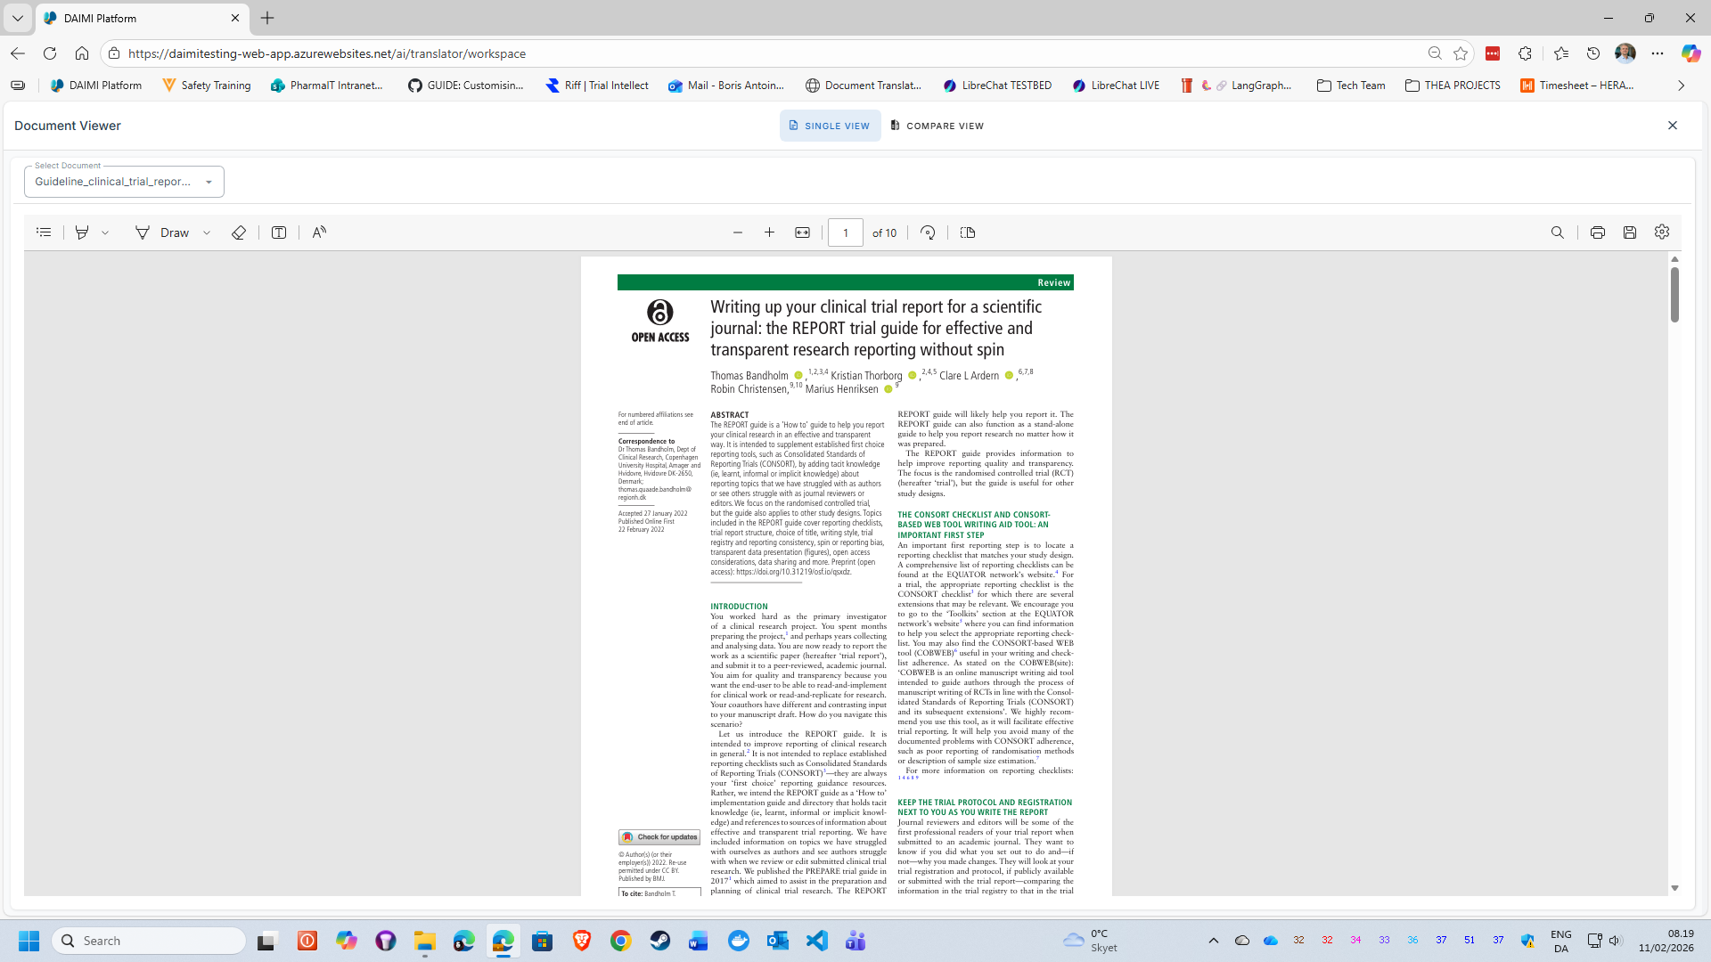
Task: Keep SINGLE VIEW selected
Action: pos(830,126)
